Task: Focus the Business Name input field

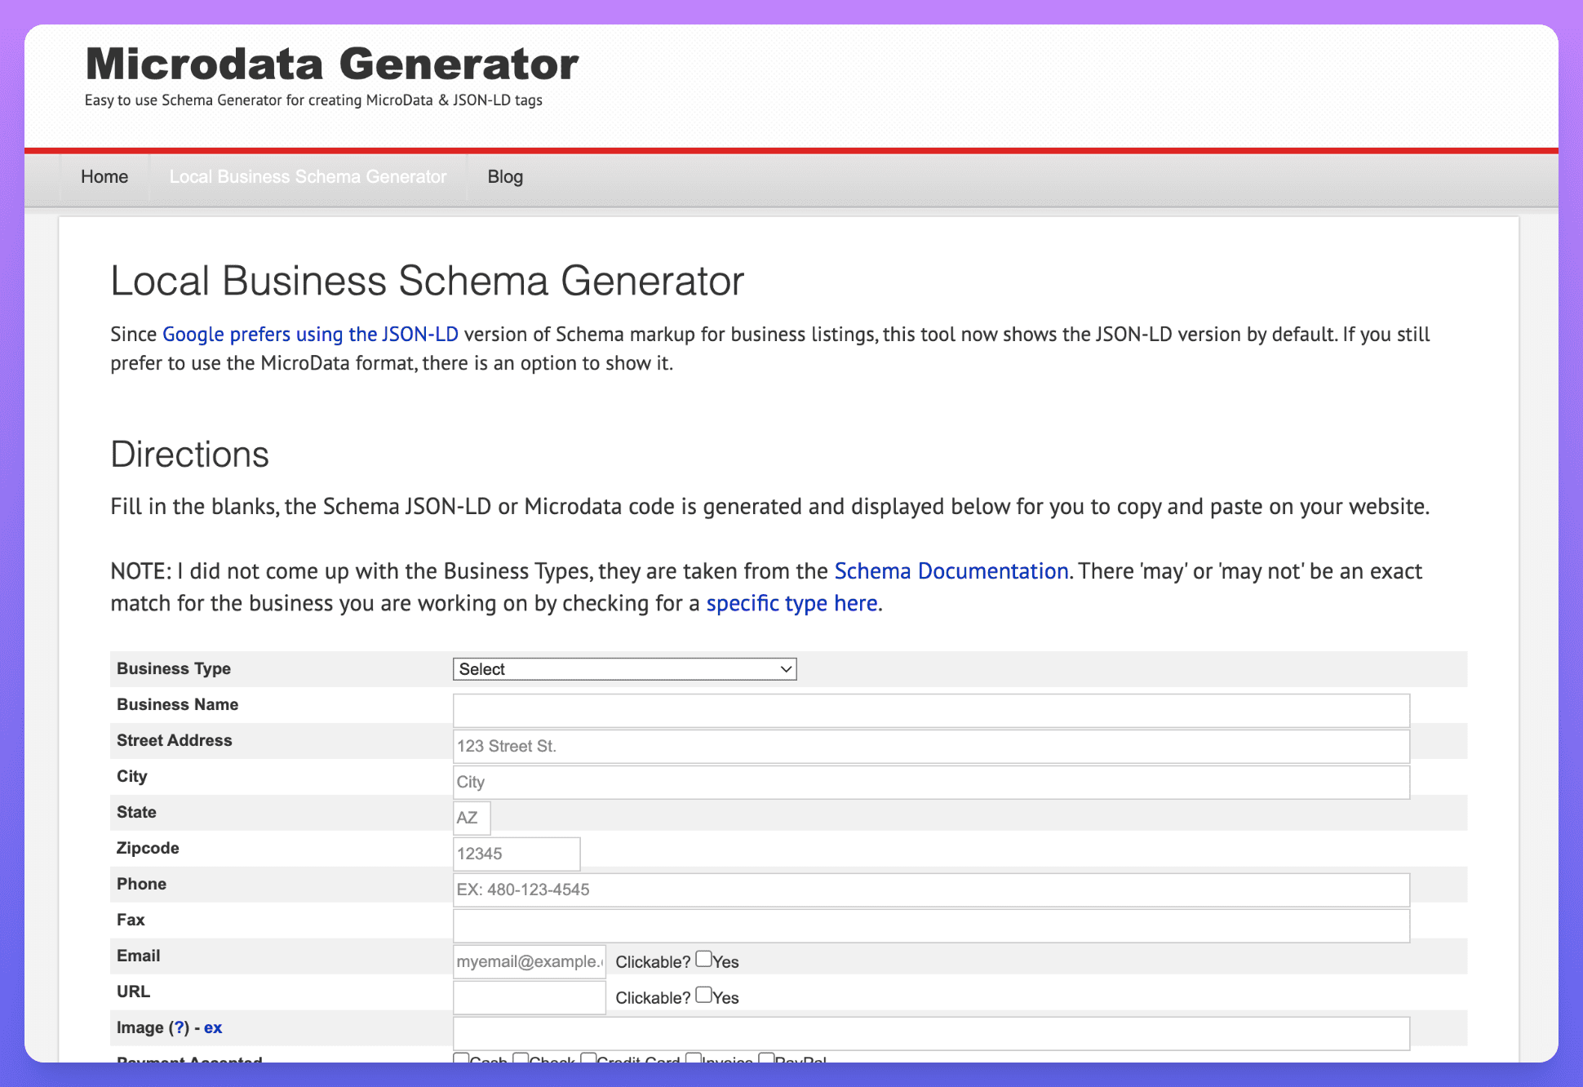Action: (x=930, y=710)
